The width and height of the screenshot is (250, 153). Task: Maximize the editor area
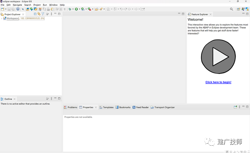183,14
